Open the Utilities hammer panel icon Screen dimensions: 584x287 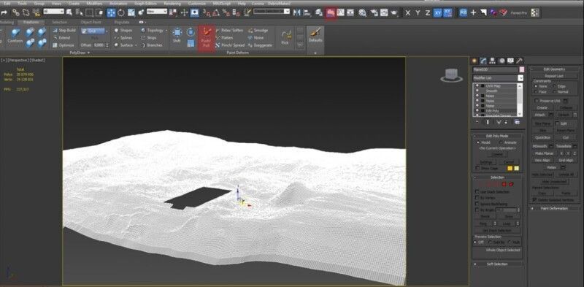pyautogui.click(x=519, y=61)
